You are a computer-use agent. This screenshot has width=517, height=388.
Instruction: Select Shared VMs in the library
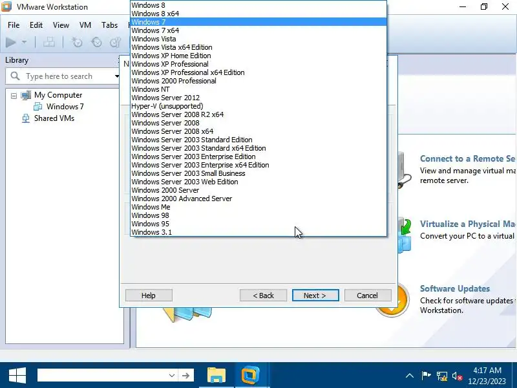tap(54, 118)
